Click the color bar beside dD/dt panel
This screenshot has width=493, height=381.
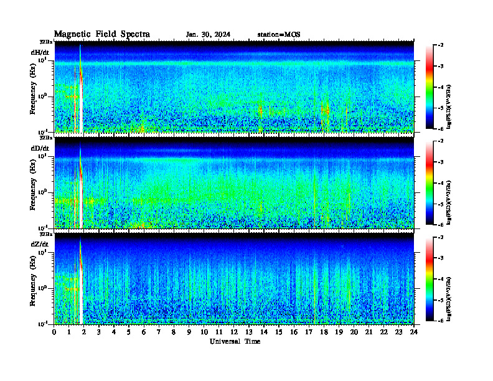pyautogui.click(x=429, y=183)
